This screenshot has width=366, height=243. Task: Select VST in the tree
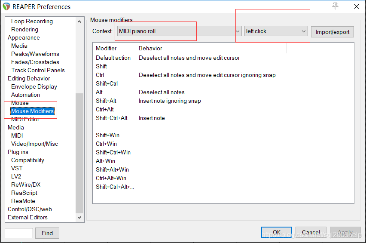coord(17,169)
